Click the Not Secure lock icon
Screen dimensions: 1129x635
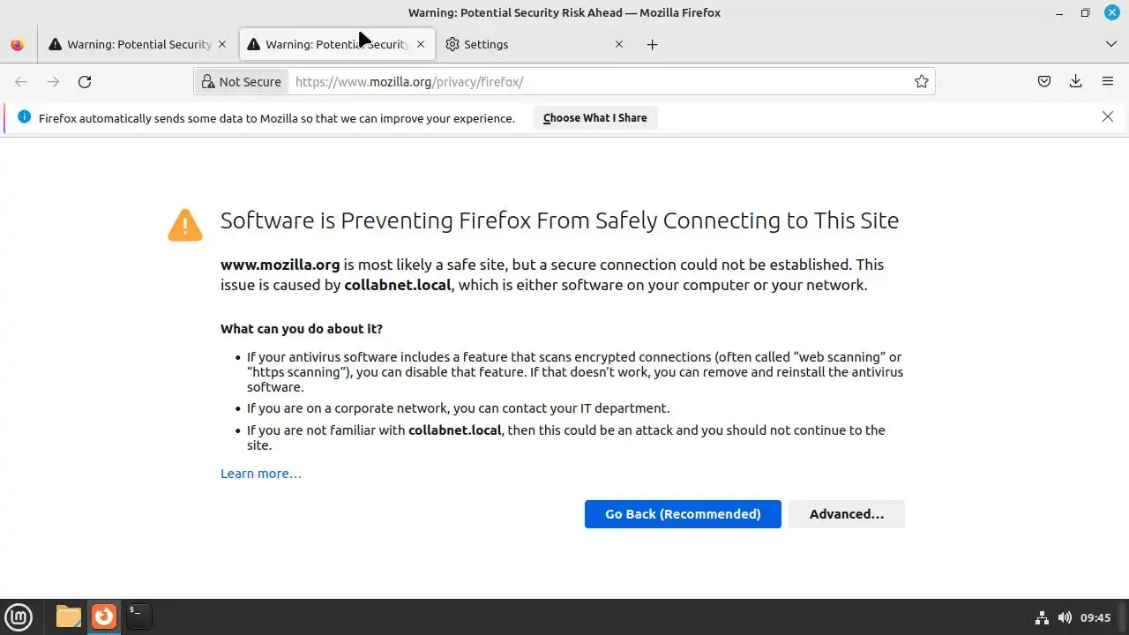[208, 82]
